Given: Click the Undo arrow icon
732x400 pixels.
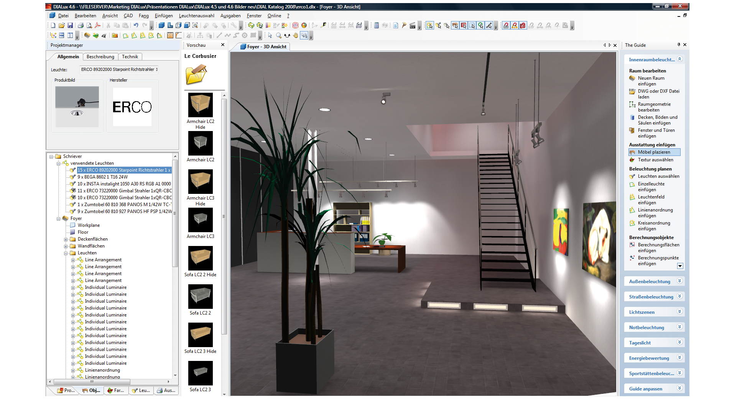Looking at the screenshot, I should point(136,26).
